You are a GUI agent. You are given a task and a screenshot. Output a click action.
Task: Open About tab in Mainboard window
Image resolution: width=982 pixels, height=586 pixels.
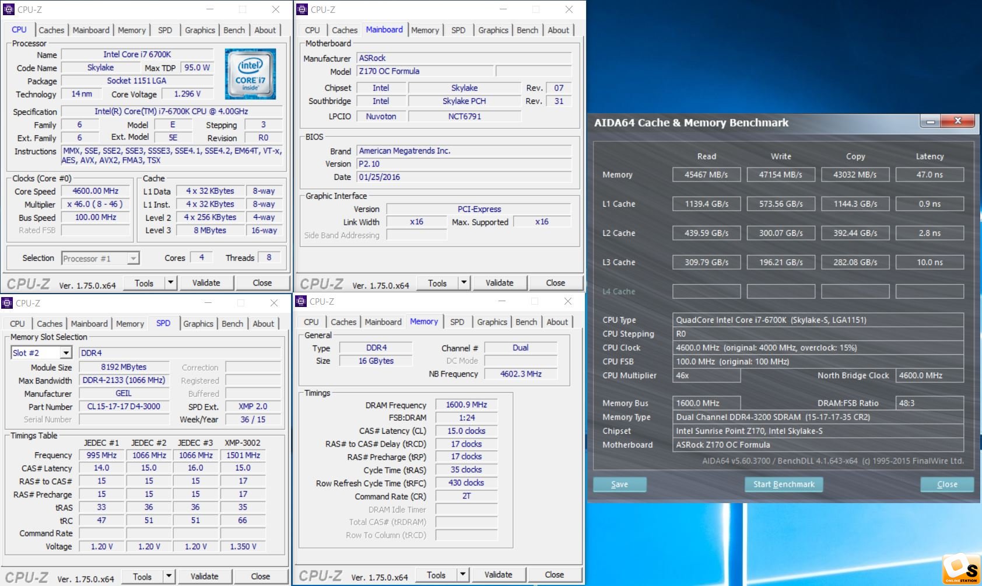tap(558, 30)
